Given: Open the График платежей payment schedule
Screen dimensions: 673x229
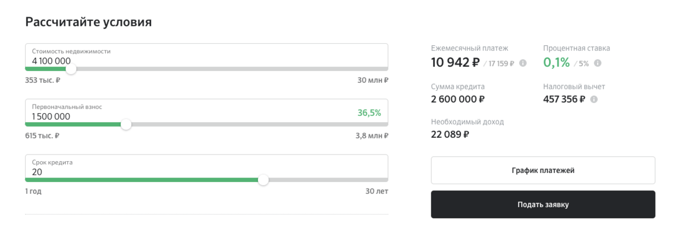Looking at the screenshot, I should tap(543, 170).
